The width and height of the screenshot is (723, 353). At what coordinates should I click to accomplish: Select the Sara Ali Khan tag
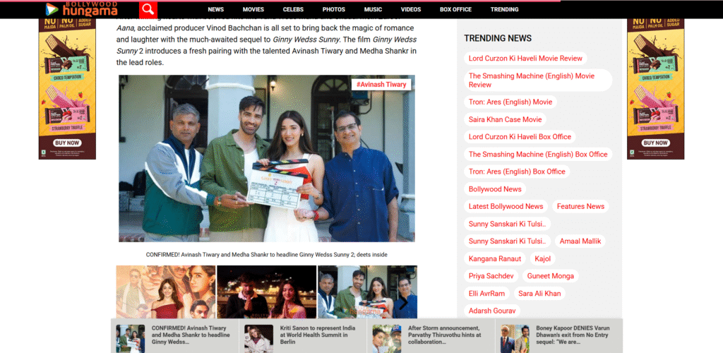tap(539, 294)
